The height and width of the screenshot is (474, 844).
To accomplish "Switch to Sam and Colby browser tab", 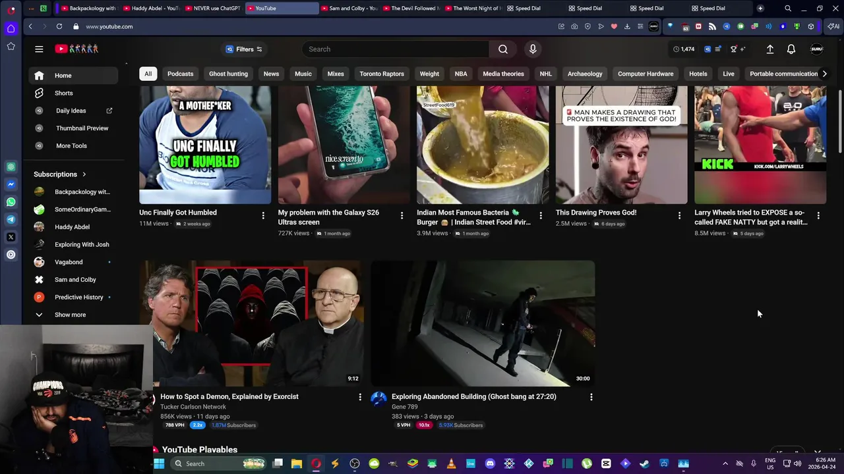I will click(348, 9).
